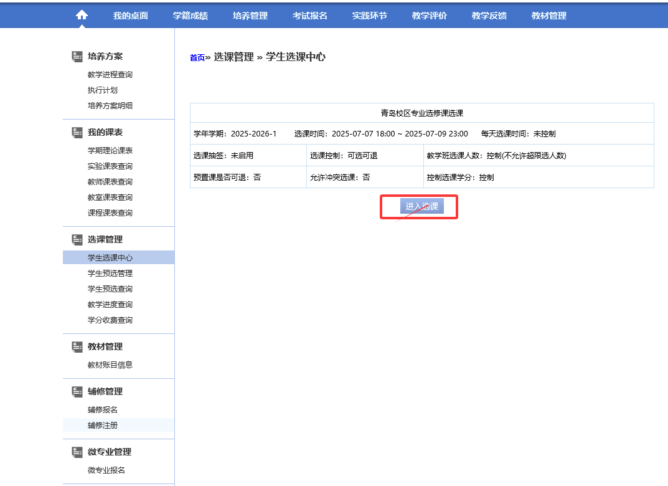This screenshot has height=486, width=668.
Task: Go to 首页 breadcrumb link
Action: point(197,58)
